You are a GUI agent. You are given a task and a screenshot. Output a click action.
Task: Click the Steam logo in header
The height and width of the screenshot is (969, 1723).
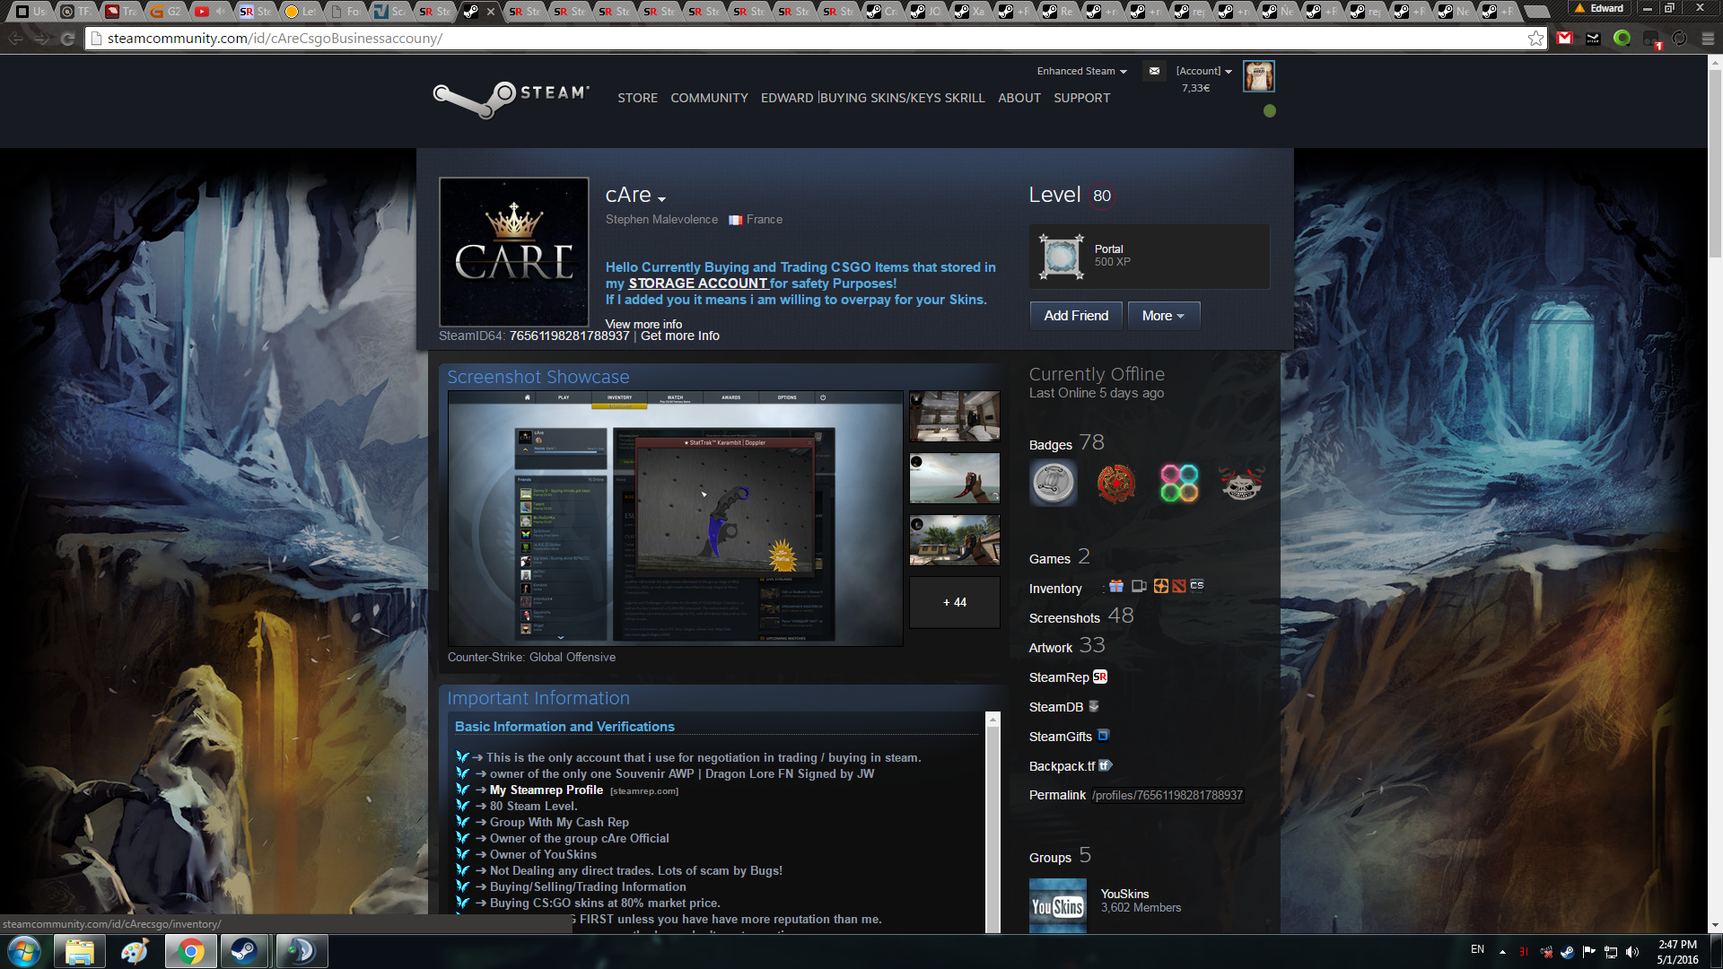(x=512, y=98)
